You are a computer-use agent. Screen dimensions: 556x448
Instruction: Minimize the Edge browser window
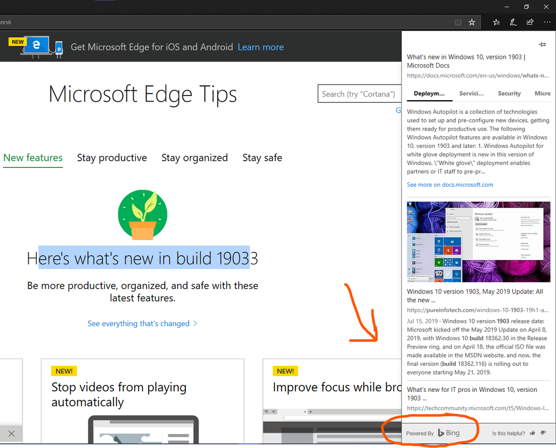coord(507,7)
